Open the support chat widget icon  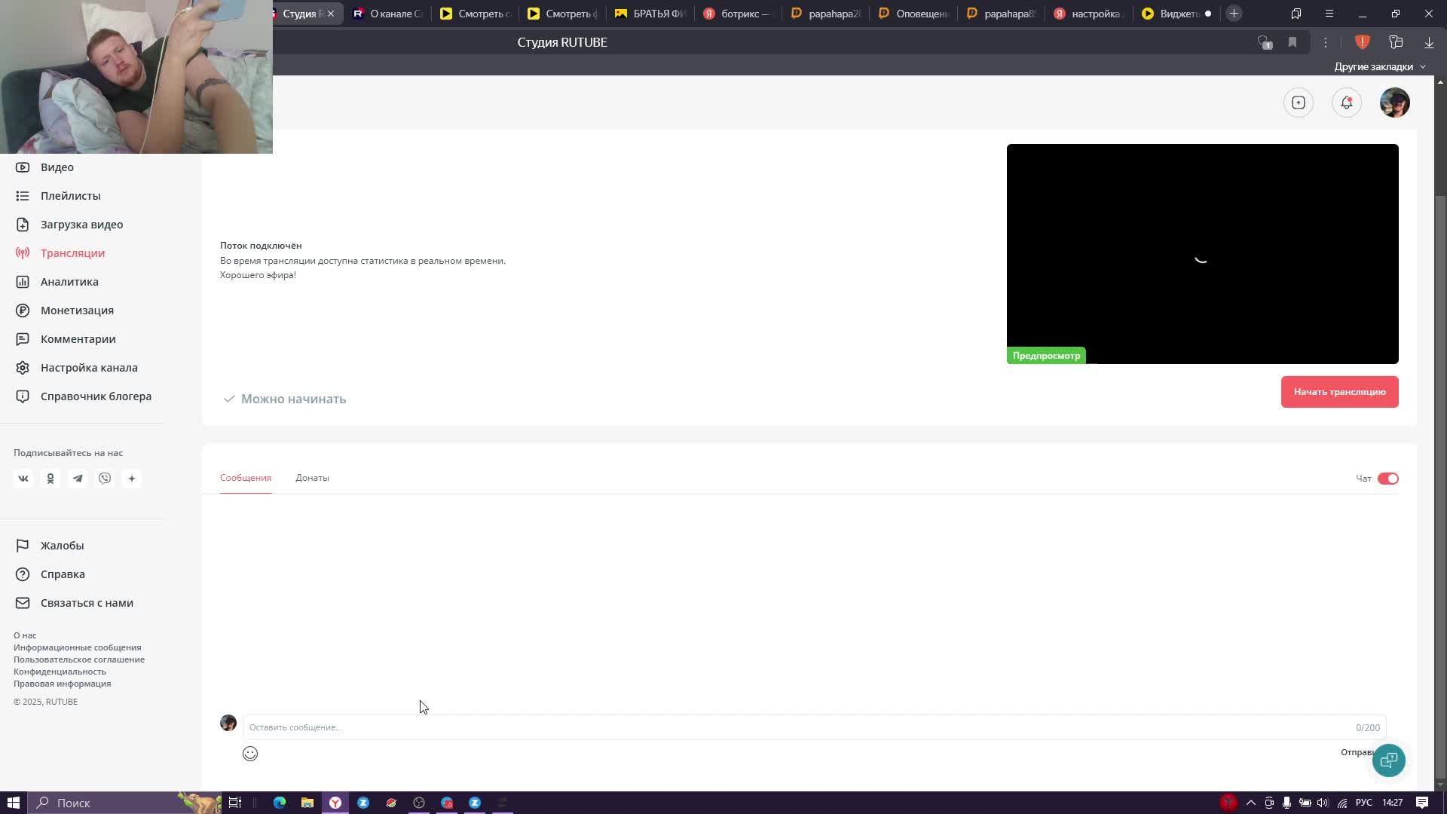point(1388,760)
